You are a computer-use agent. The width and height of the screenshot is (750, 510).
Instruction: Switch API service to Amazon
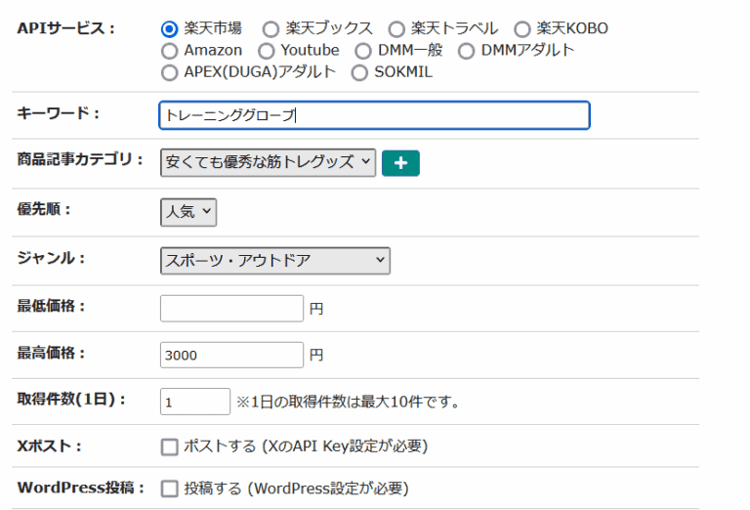point(169,51)
